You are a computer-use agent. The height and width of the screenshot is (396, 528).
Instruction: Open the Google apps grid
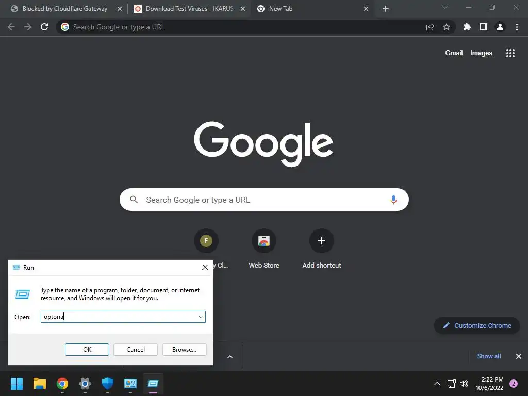(510, 53)
